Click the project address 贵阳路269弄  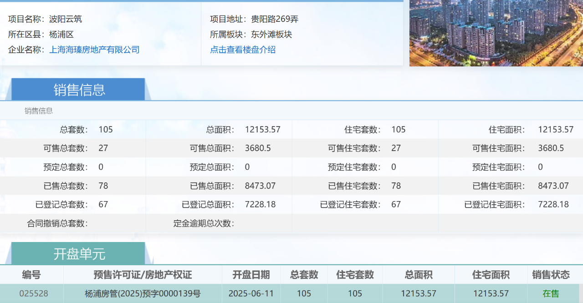(x=275, y=19)
